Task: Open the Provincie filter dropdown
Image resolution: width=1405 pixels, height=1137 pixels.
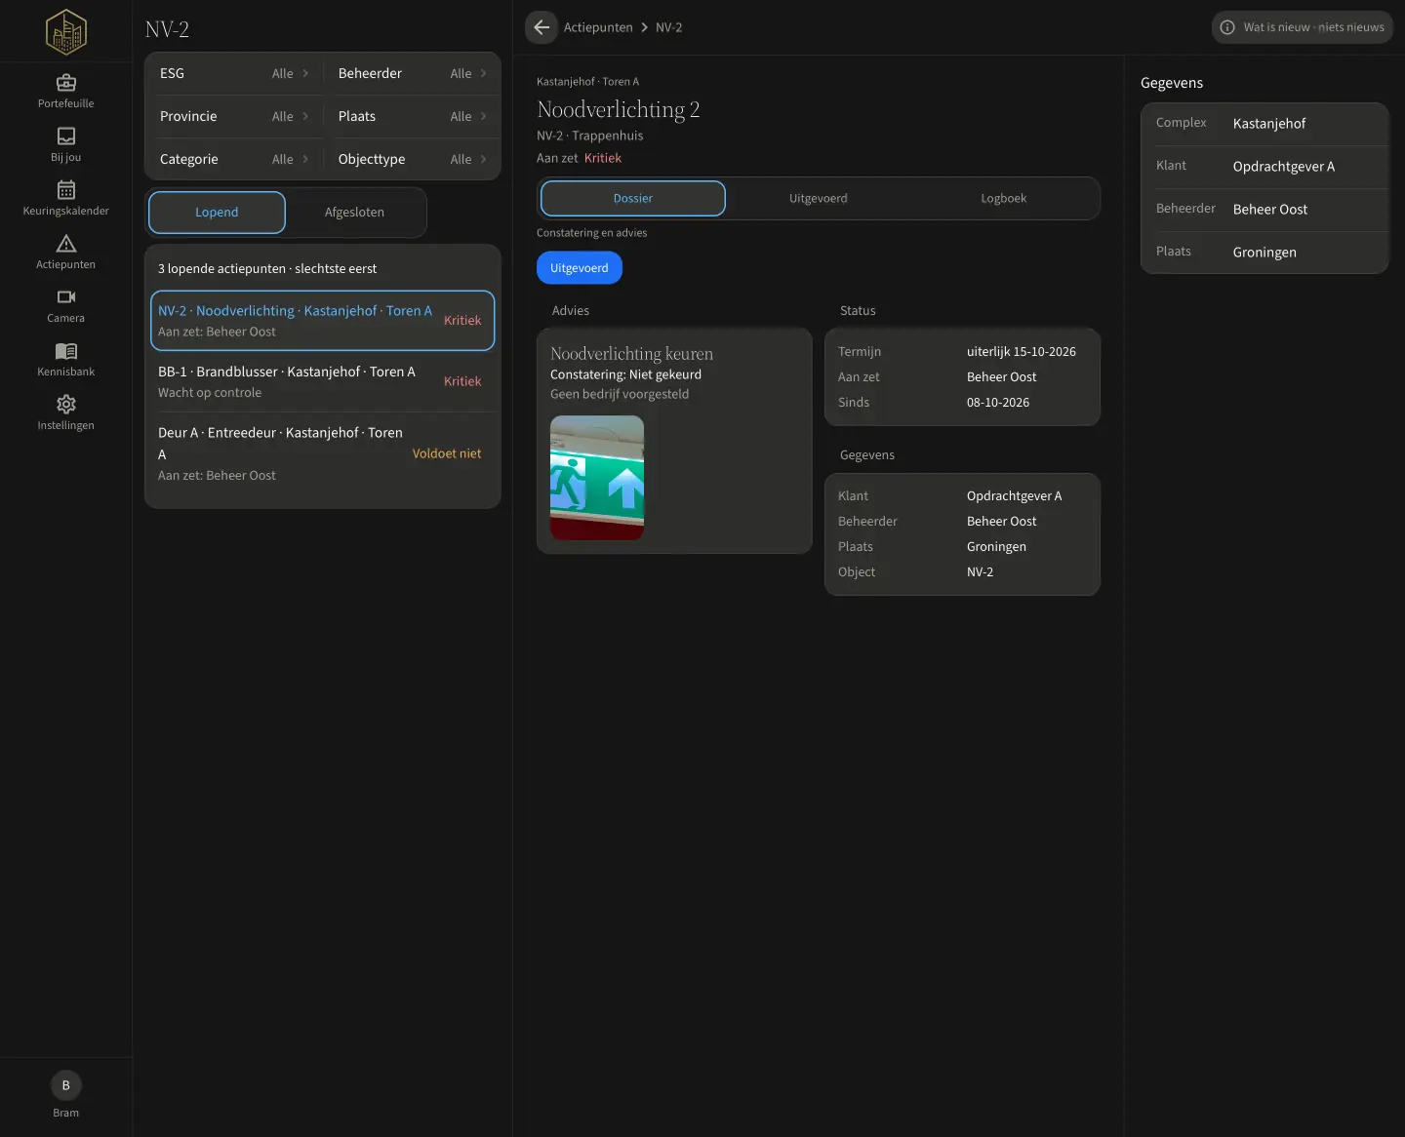Action: [x=234, y=116]
